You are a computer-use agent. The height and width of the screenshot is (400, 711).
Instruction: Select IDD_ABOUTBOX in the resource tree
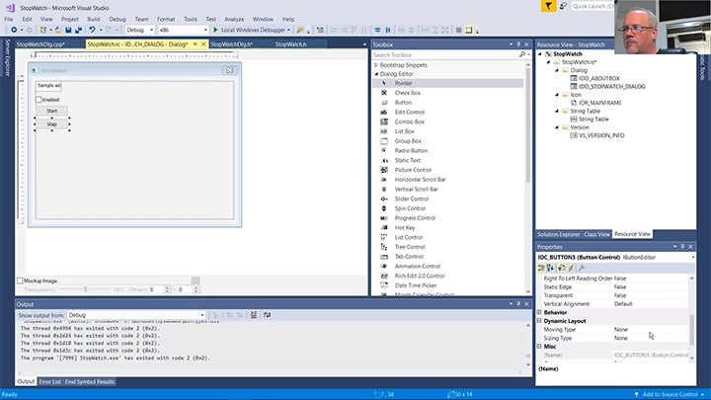(x=597, y=78)
